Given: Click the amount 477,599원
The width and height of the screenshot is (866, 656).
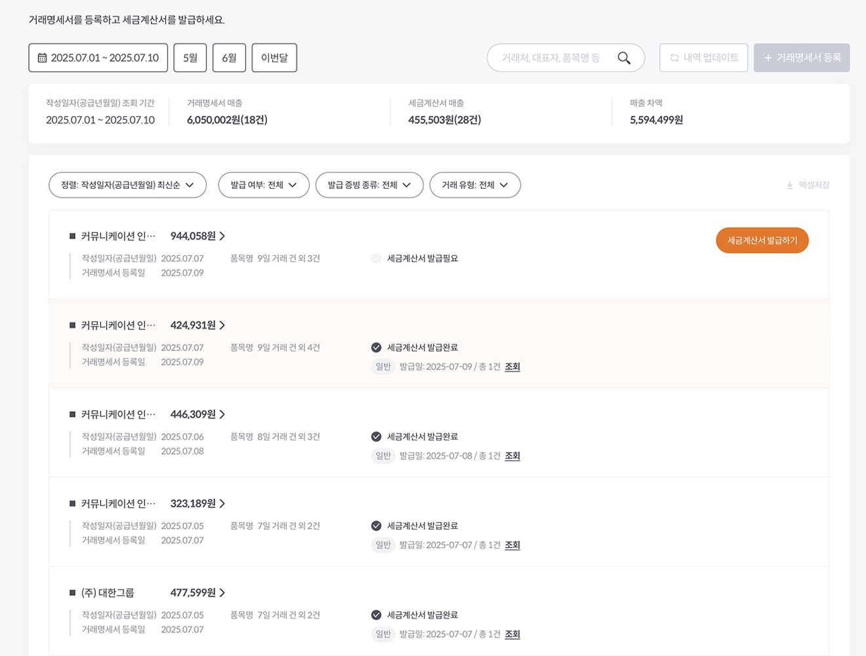Looking at the screenshot, I should (193, 593).
